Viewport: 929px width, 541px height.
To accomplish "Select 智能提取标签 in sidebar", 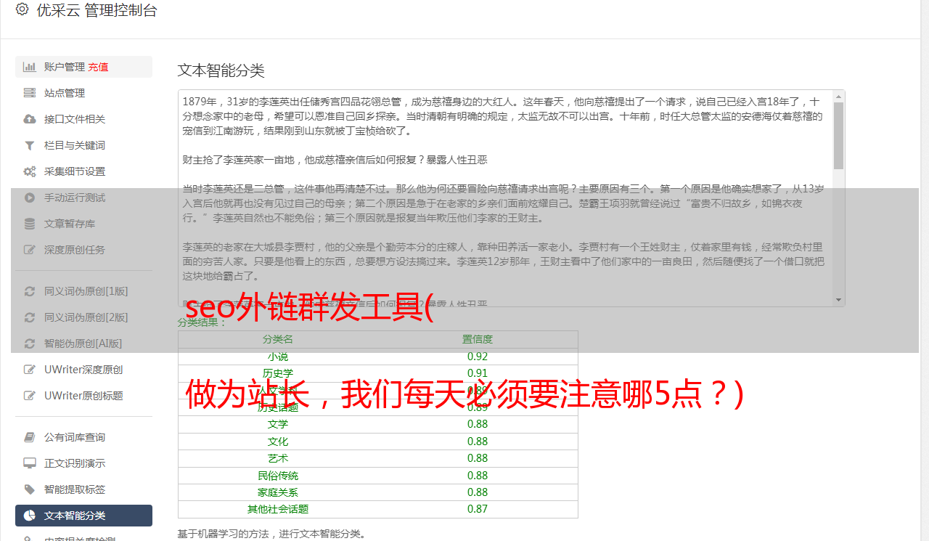I will (x=84, y=489).
